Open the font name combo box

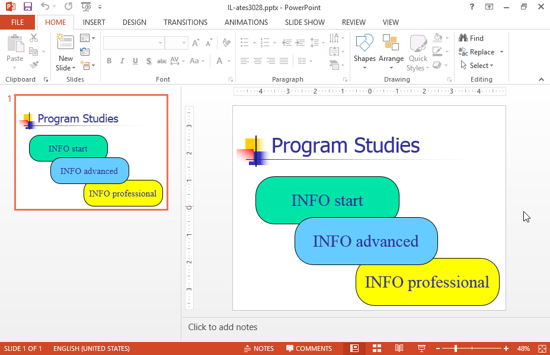tap(134, 43)
